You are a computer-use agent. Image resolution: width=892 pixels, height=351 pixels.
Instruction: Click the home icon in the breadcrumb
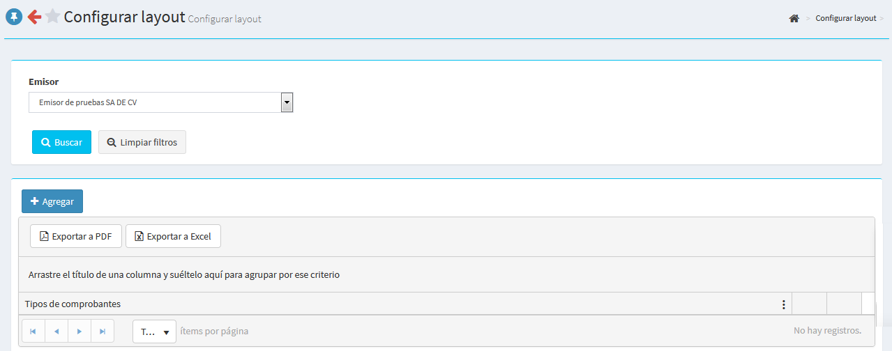coord(794,19)
